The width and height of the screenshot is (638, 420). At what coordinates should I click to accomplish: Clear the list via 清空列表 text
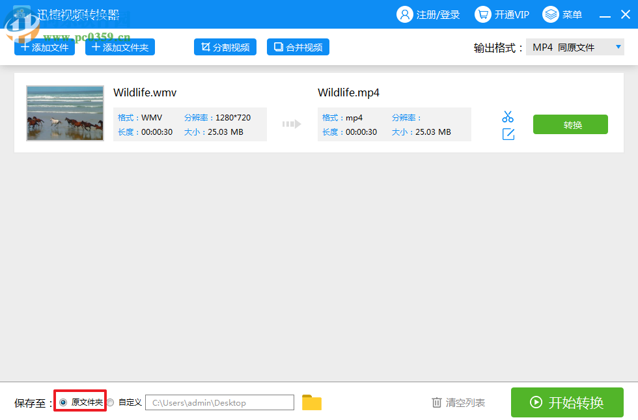pyautogui.click(x=464, y=402)
